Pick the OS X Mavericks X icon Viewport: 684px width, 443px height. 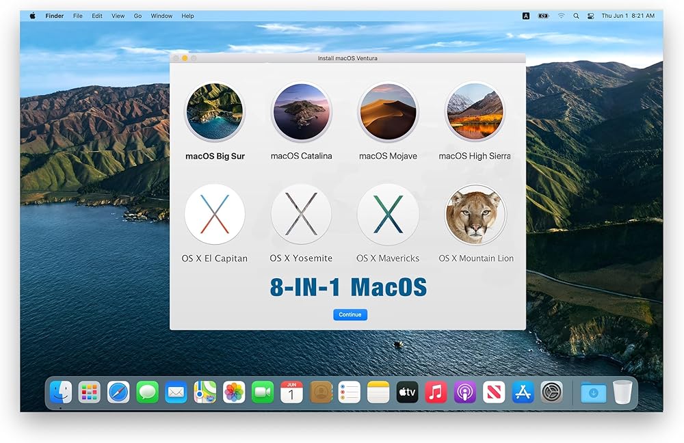pos(389,214)
